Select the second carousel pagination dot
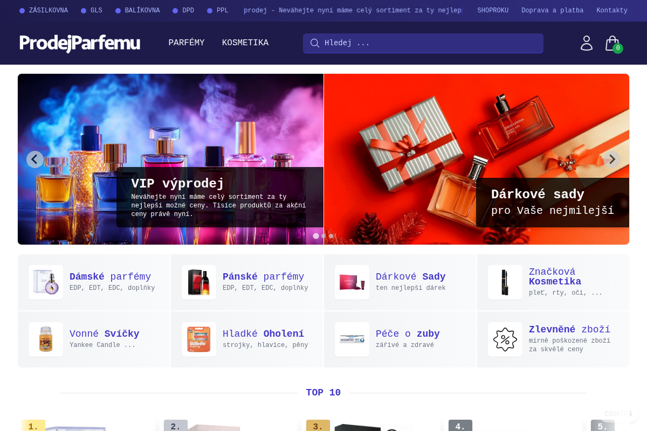 click(x=323, y=236)
